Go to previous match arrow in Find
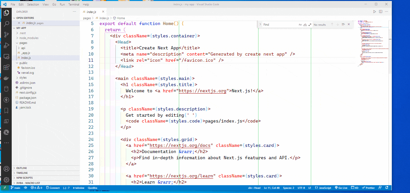 click(332, 24)
